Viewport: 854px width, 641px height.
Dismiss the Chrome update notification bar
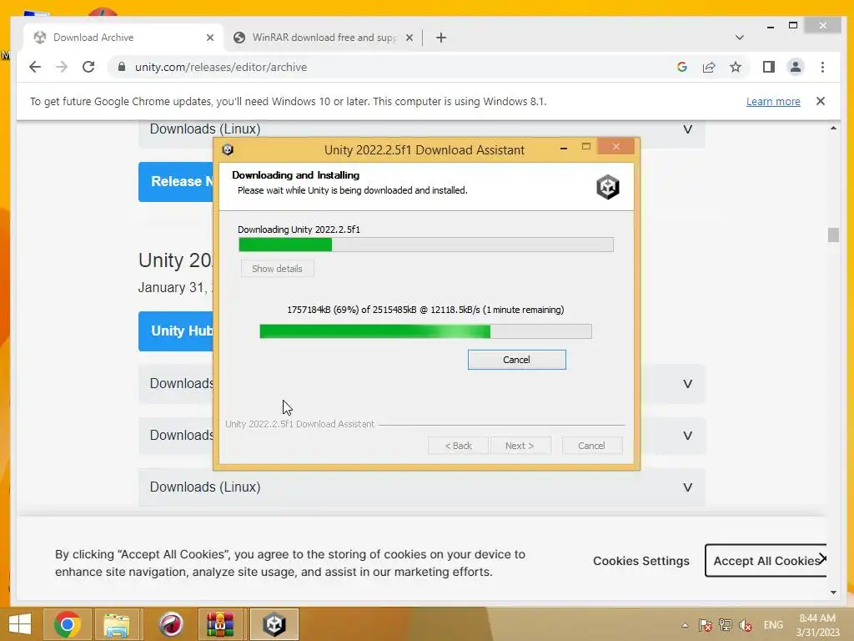click(821, 101)
